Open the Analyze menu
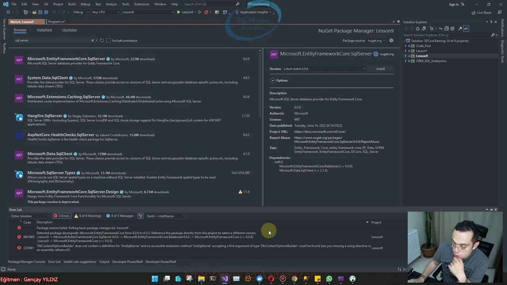The height and width of the screenshot is (285, 507). click(111, 4)
